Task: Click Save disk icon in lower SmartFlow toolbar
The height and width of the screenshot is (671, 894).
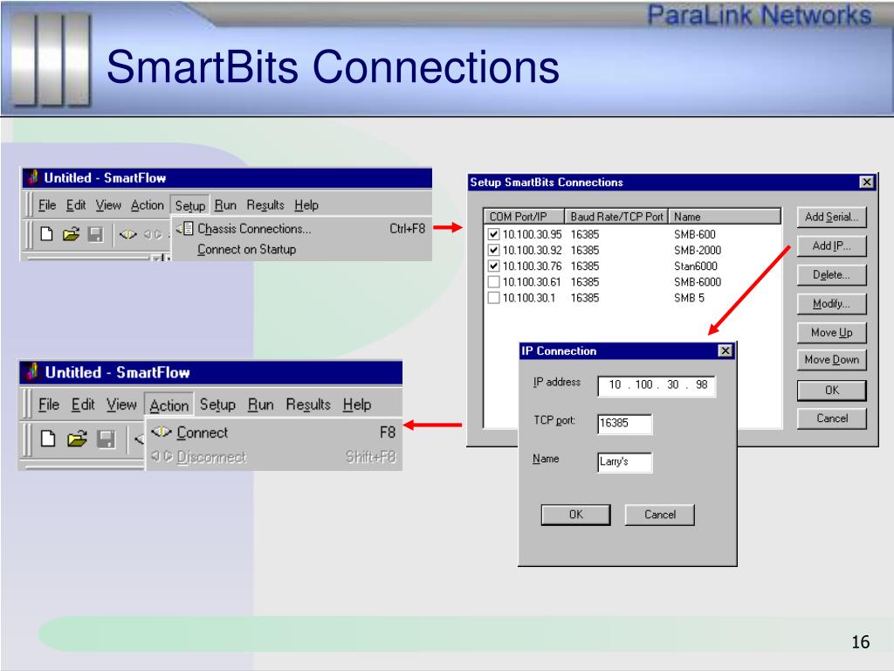Action: pos(106,439)
